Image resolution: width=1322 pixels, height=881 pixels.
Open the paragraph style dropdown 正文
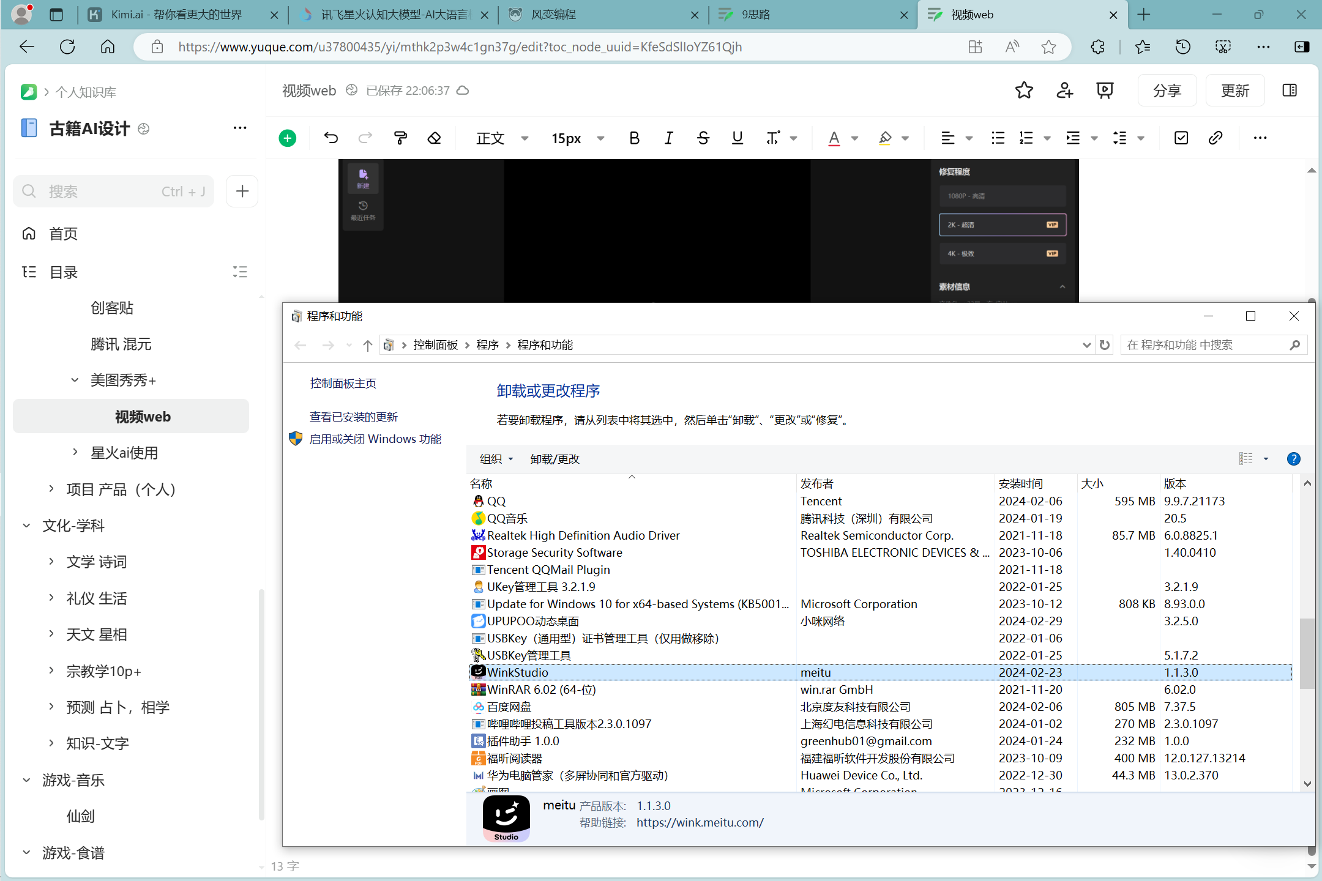502,138
